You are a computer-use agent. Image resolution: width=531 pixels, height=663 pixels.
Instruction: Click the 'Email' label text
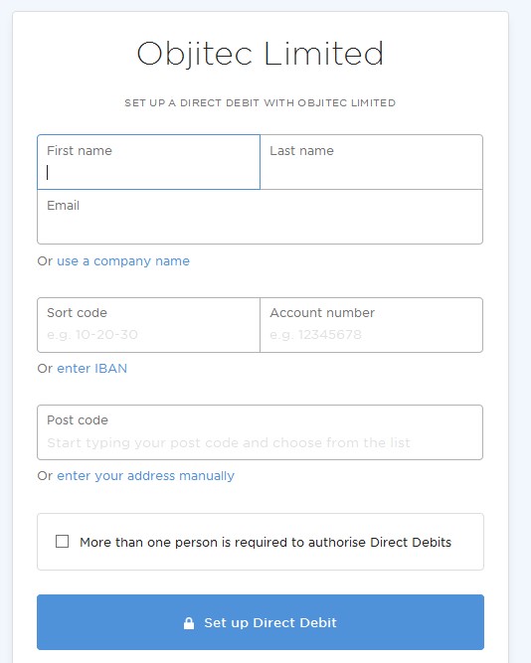point(63,206)
